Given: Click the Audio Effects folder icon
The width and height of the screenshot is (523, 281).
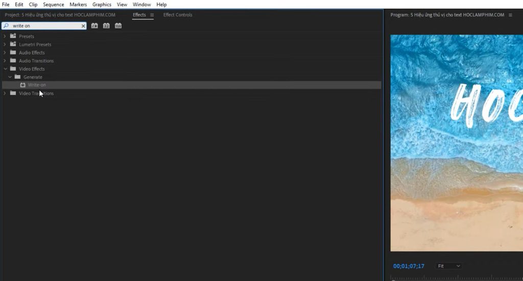Looking at the screenshot, I should click(x=13, y=53).
